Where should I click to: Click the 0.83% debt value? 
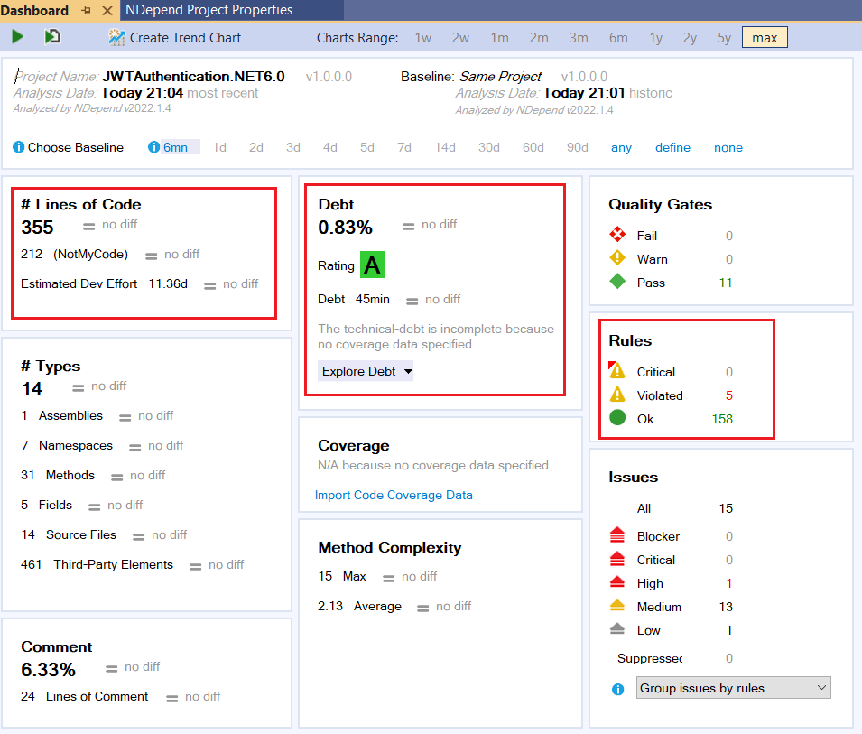pos(345,228)
